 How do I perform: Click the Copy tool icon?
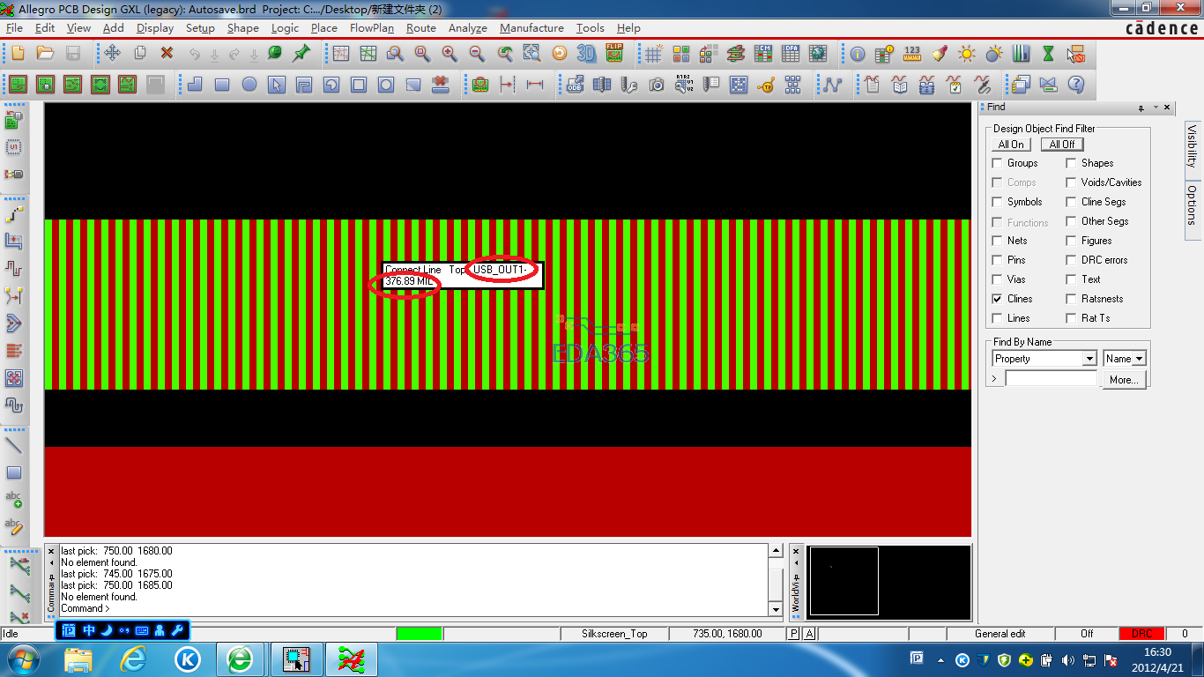pyautogui.click(x=139, y=54)
